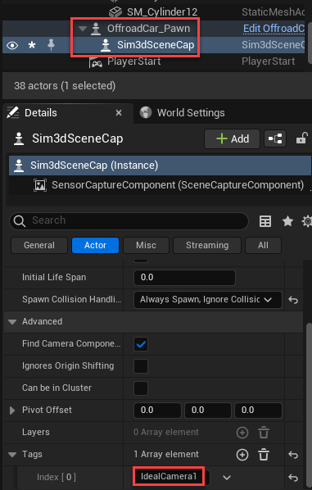This screenshot has width=312, height=490.
Task: Click the Sim3dSceneCap actor name header
Action: 78,138
